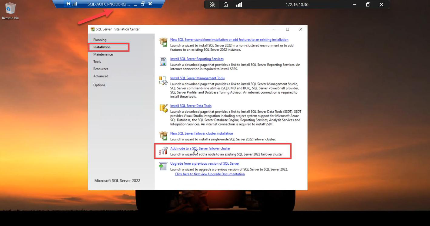Click the tools icon beside Add node to cluster
The image size is (430, 226).
click(x=163, y=151)
